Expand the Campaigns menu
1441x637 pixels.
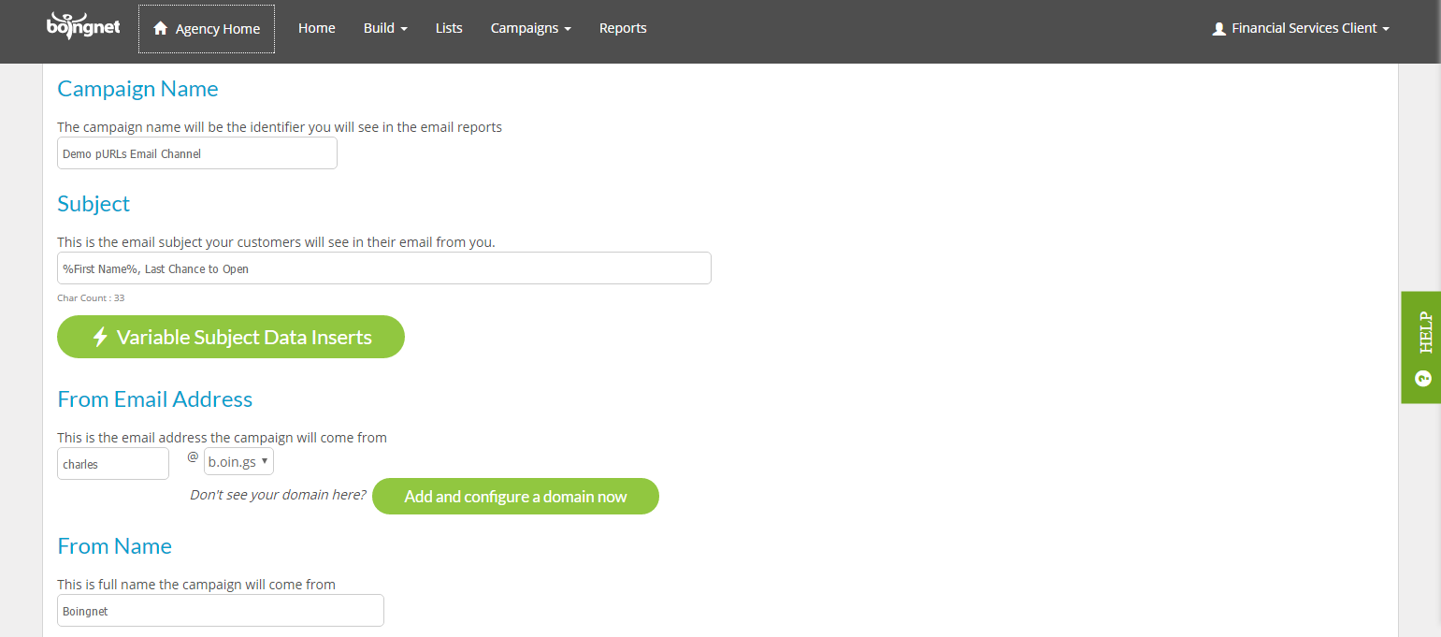click(x=530, y=28)
